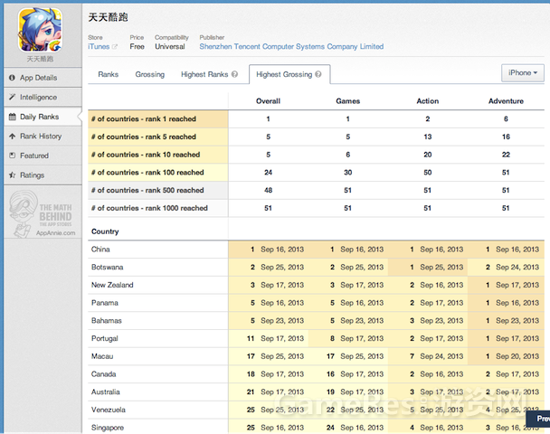Click the Action column header
This screenshot has width=550, height=434.
(x=428, y=101)
